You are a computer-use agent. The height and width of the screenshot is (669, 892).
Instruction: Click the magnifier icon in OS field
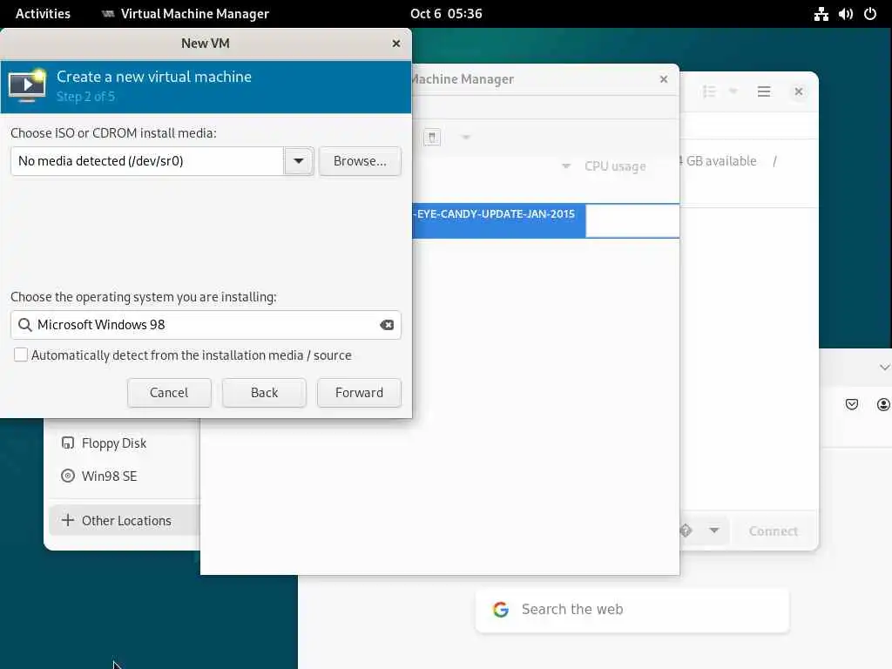coord(24,325)
